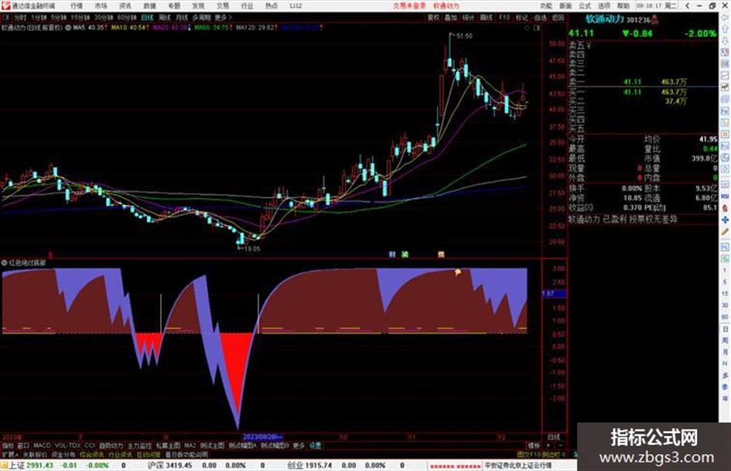Click the 上证 2991.43 index in status bar
Image resolution: width=731 pixels, height=471 pixels.
31,466
